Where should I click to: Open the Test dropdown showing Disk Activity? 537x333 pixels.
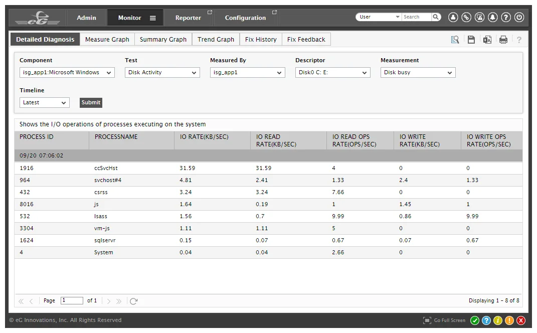pos(162,73)
